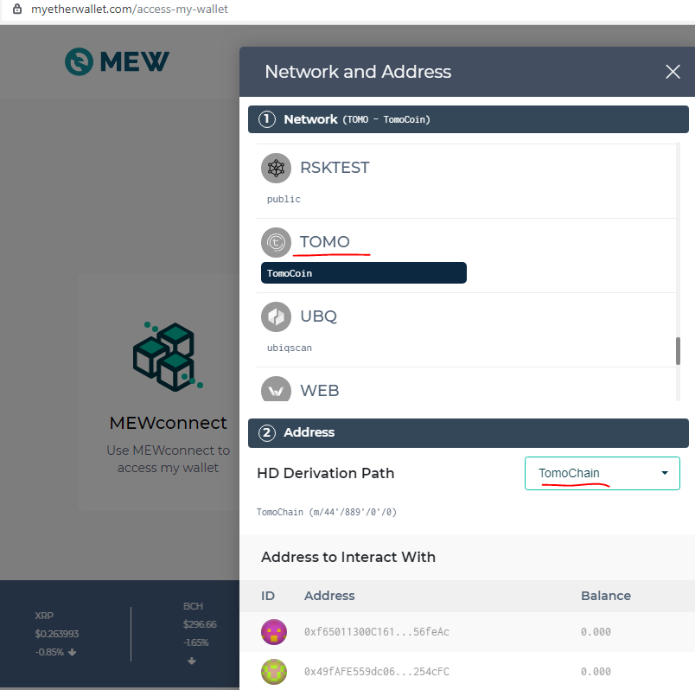
Task: Click the MEW logo
Action: (x=117, y=61)
